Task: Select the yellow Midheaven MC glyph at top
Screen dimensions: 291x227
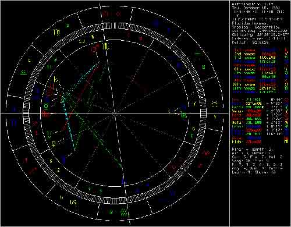Action: (106, 46)
